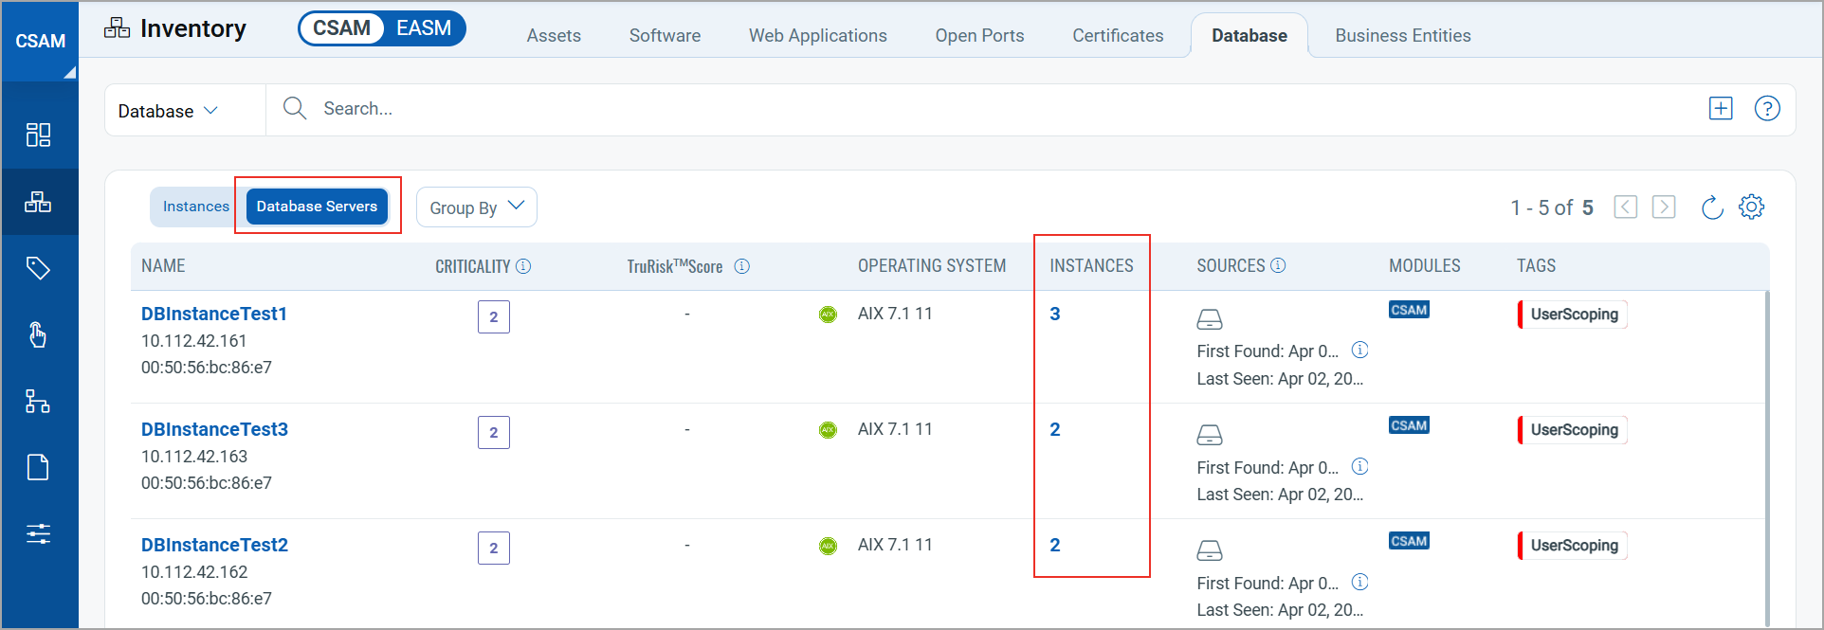
Task: Click the AIX OS icon for DBInstanceTest2
Action: pyautogui.click(x=828, y=546)
